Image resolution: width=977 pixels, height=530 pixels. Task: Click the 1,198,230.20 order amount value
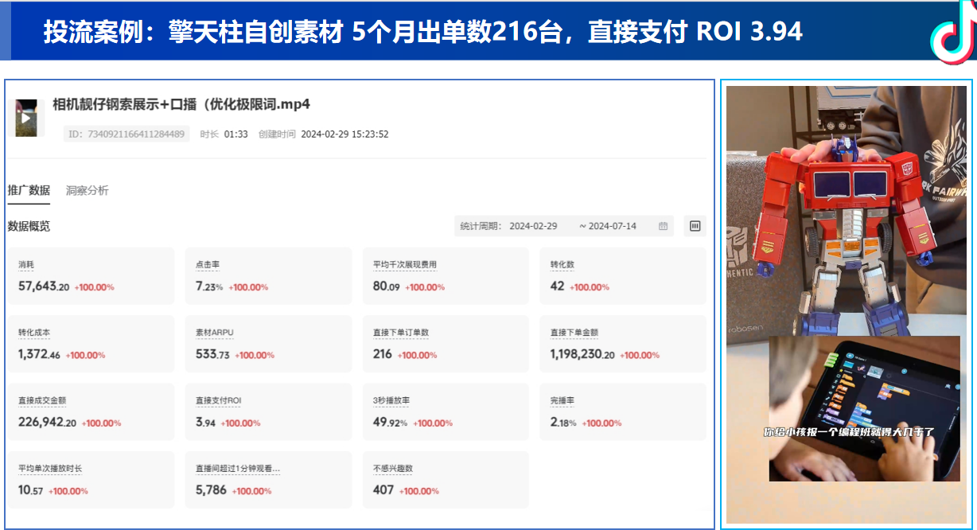(582, 354)
